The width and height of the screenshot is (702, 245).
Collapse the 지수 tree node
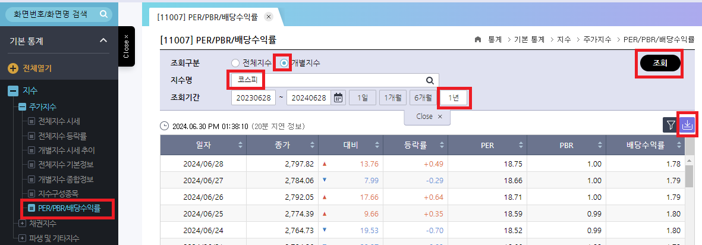14,91
